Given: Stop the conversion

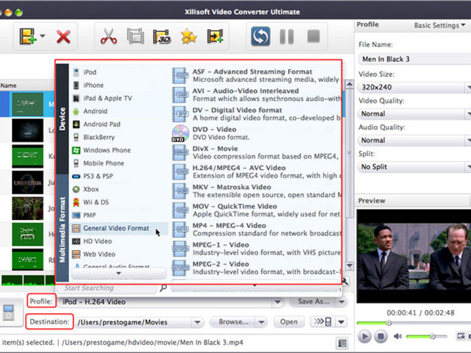Looking at the screenshot, I should pos(313,36).
